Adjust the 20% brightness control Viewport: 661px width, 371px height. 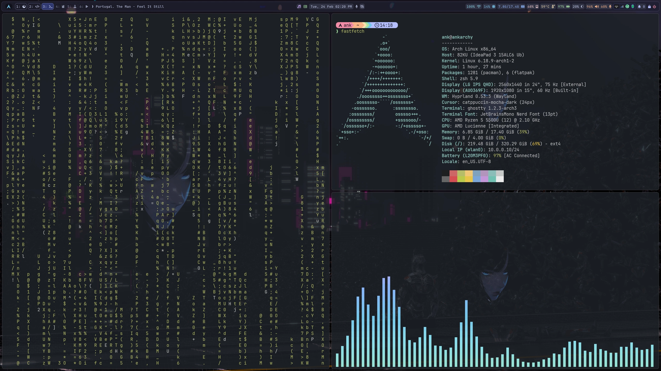578,7
